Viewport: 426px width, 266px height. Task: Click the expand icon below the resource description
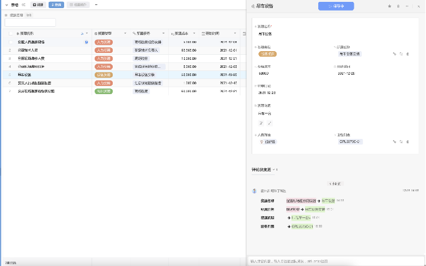(x=270, y=123)
